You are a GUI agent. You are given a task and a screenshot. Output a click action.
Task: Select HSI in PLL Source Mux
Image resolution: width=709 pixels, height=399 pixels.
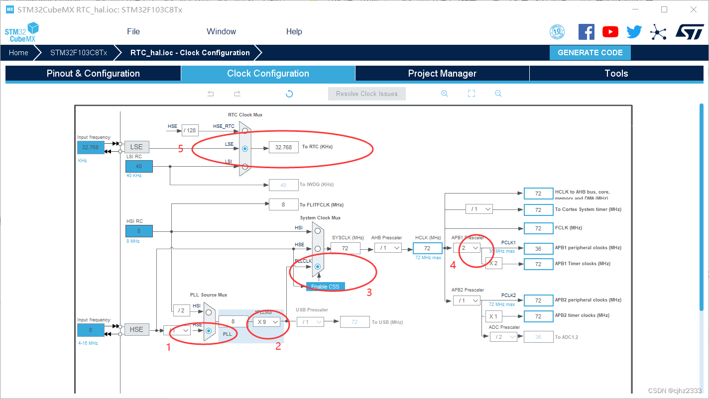pyautogui.click(x=209, y=312)
